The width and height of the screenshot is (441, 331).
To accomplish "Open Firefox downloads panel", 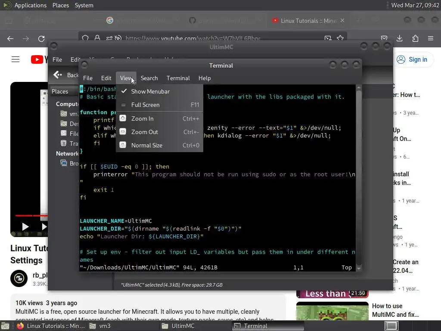I will click(399, 38).
